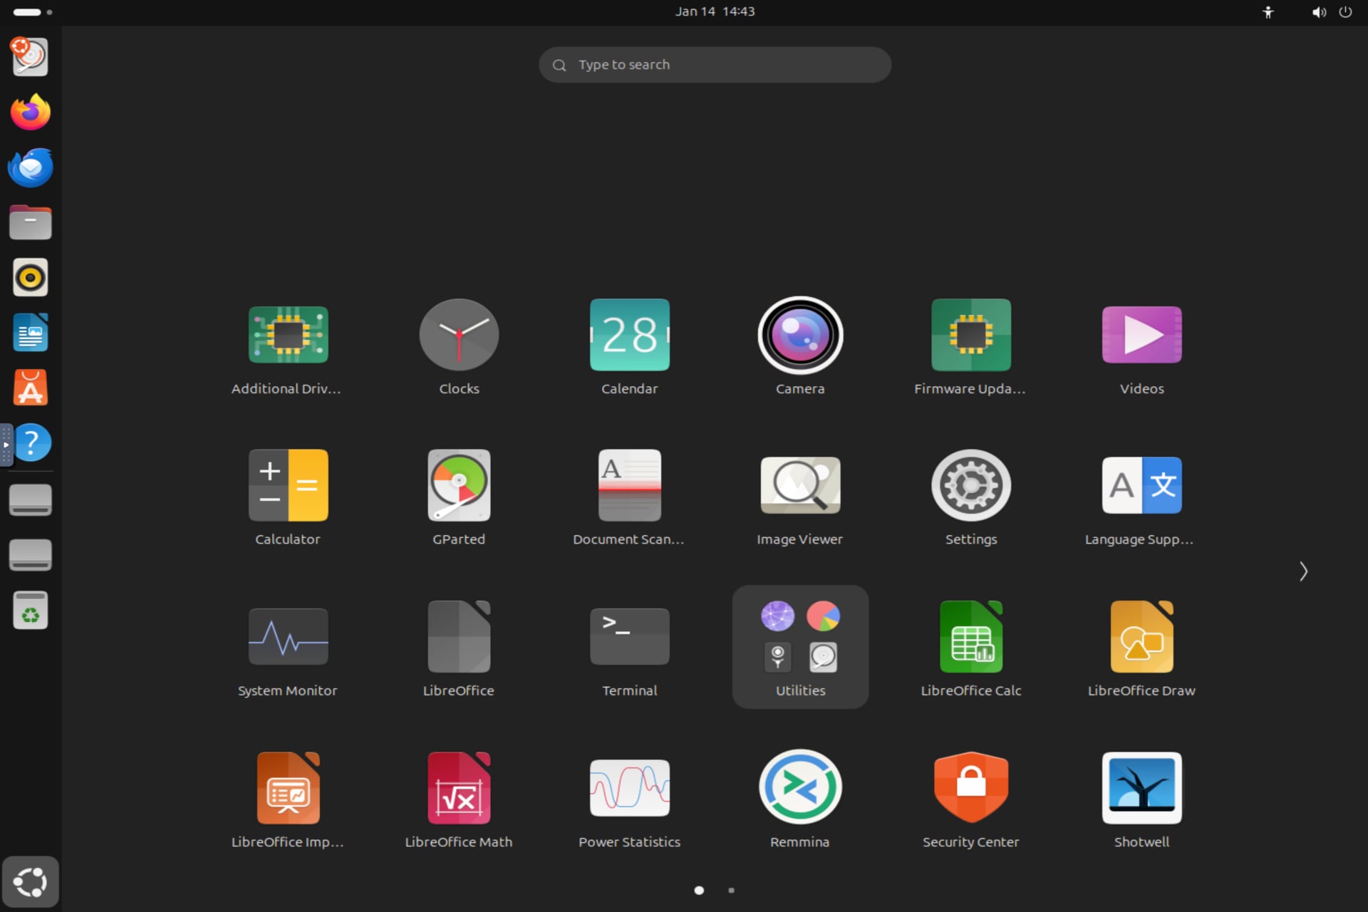1368x912 pixels.
Task: Open Thunderbird Mail from the dock
Action: point(31,168)
